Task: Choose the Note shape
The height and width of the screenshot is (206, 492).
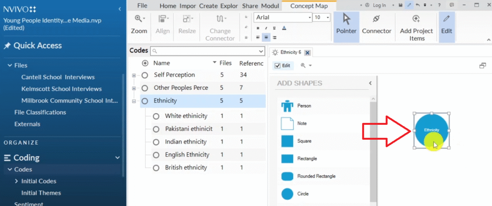Action: (x=287, y=123)
